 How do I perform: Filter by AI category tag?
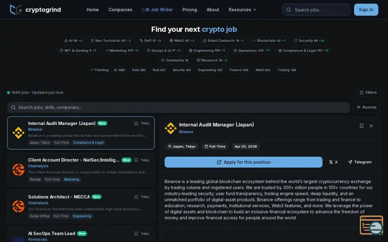point(73,41)
